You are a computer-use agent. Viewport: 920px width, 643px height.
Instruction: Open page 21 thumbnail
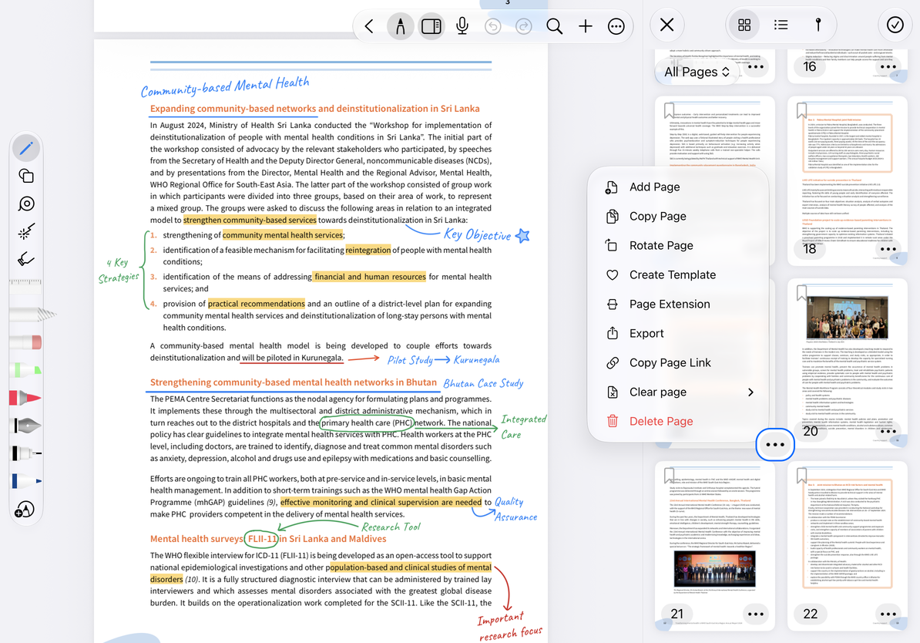714,546
